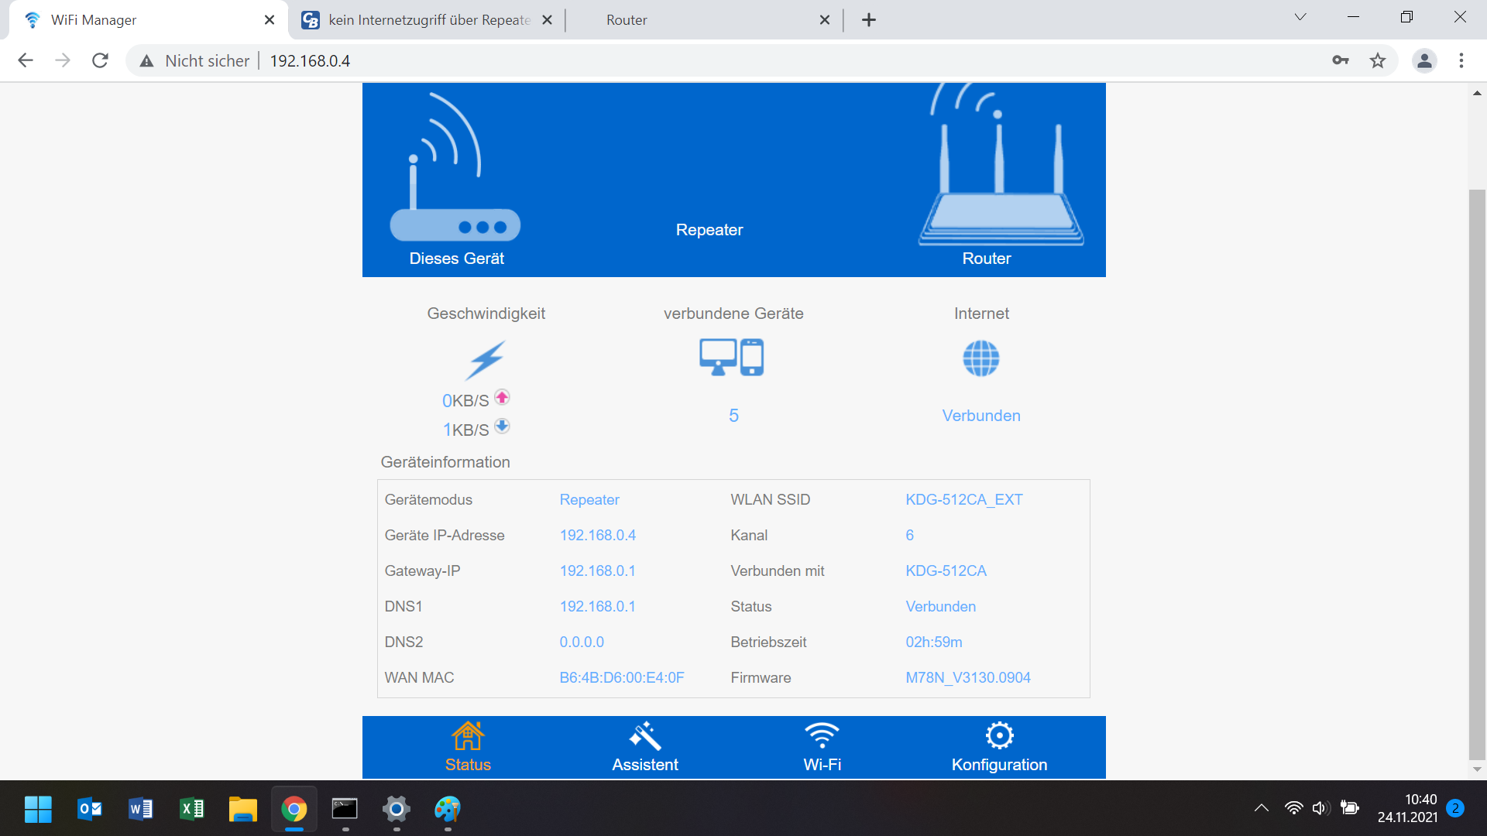This screenshot has height=836, width=1487.
Task: Open the Konfiguration gear icon
Action: 999,736
